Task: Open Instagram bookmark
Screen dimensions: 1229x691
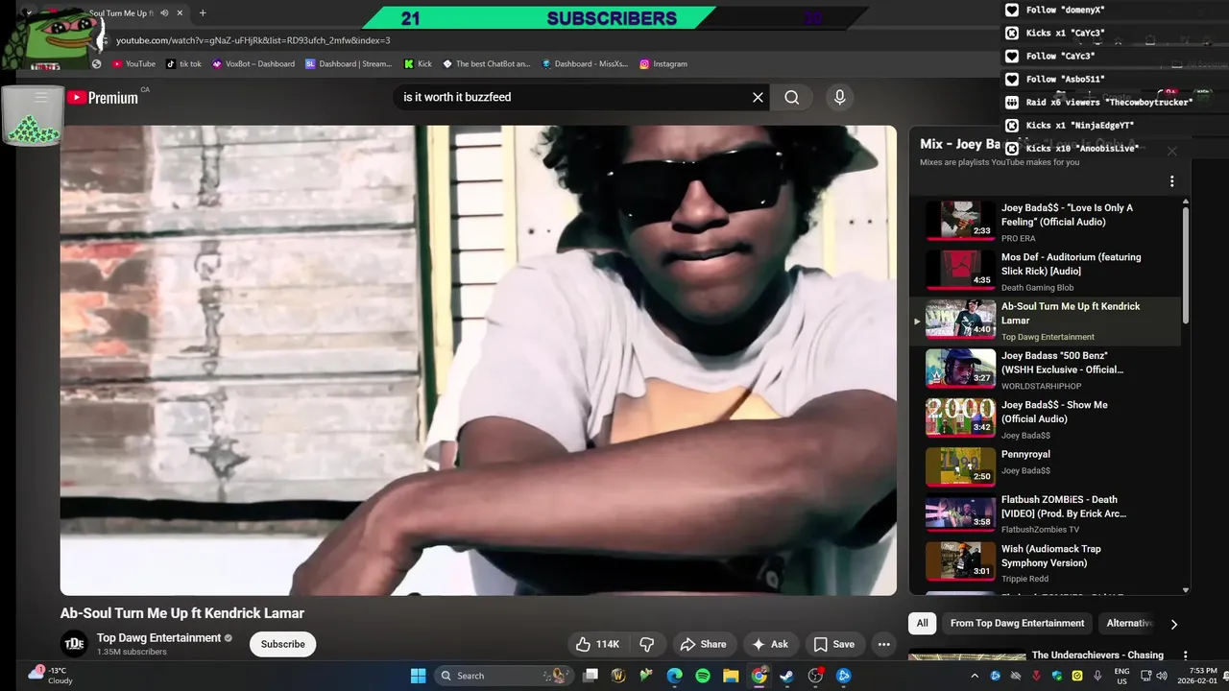Action: 663,64
